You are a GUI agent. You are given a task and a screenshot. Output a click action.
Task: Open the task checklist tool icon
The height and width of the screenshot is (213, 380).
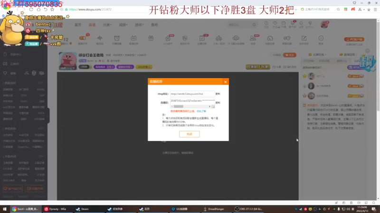click(202, 39)
